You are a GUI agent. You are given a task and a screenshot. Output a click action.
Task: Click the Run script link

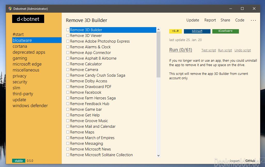[225, 50]
